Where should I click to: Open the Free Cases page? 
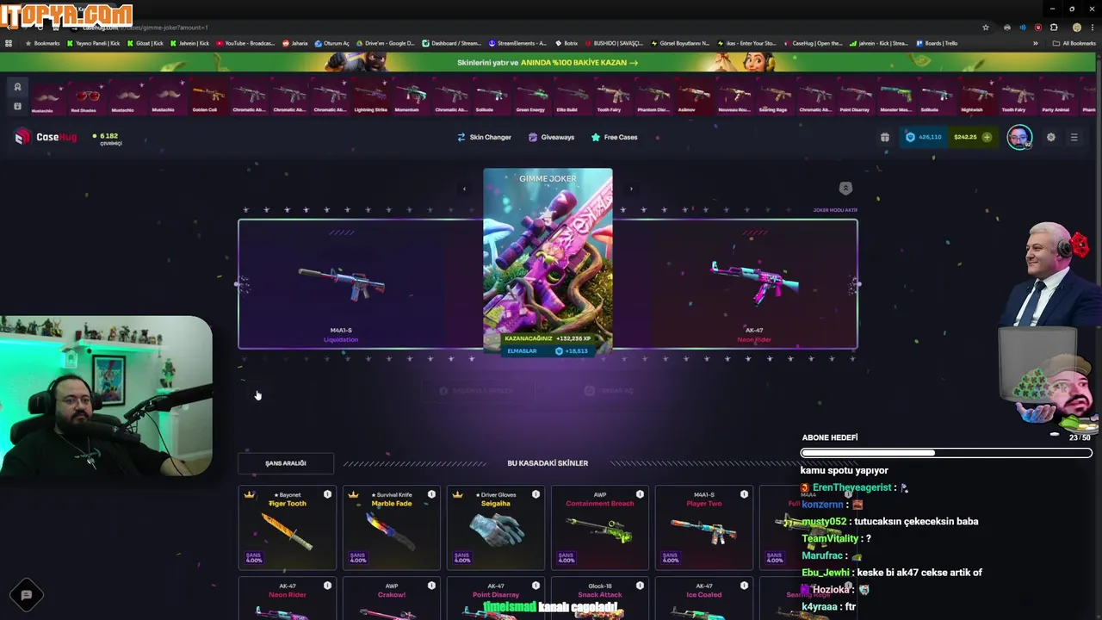tap(614, 137)
